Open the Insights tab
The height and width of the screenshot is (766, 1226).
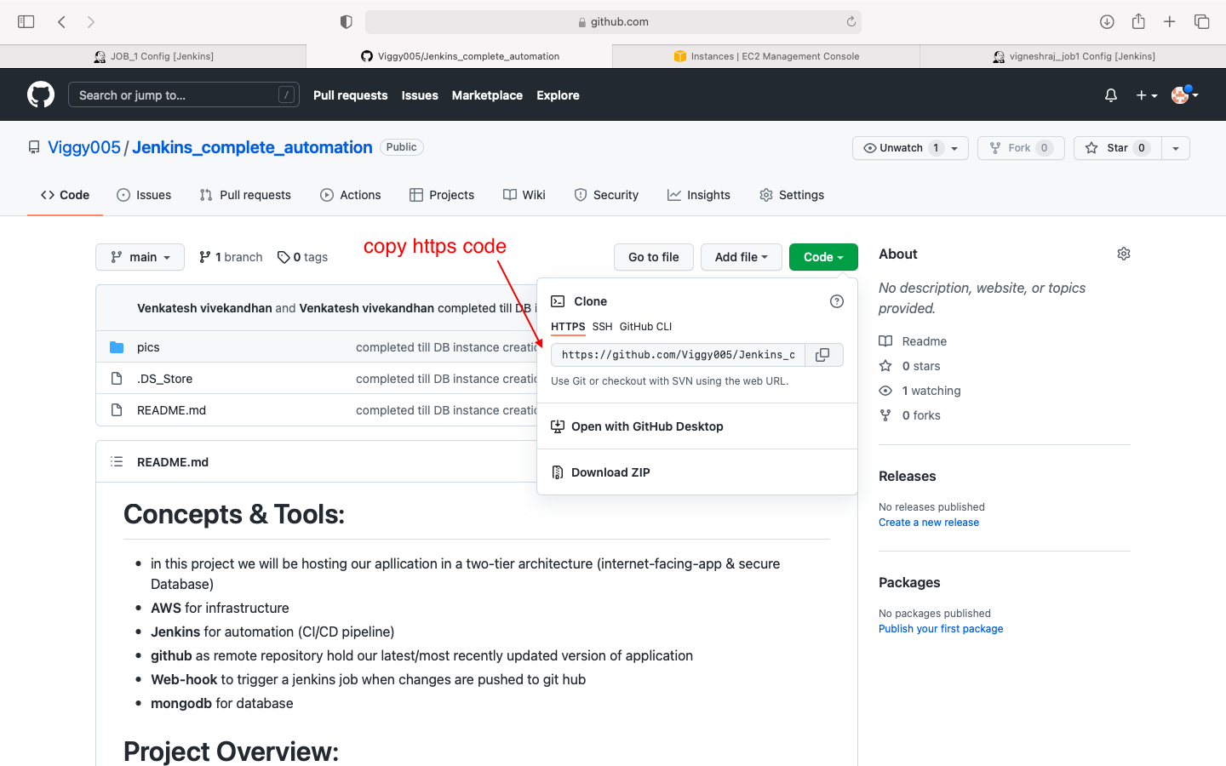tap(699, 195)
